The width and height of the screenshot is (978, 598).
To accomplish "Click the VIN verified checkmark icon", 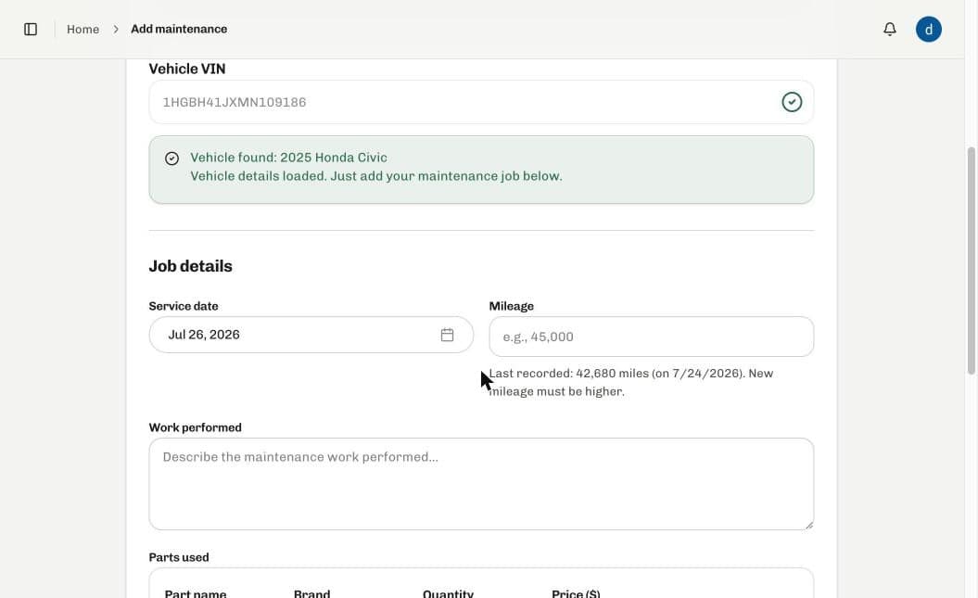I will tap(792, 102).
